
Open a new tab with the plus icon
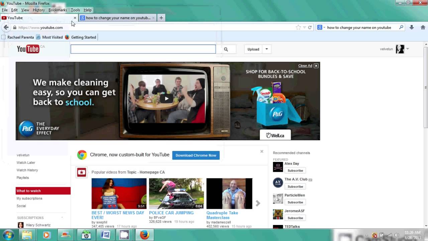tap(161, 18)
